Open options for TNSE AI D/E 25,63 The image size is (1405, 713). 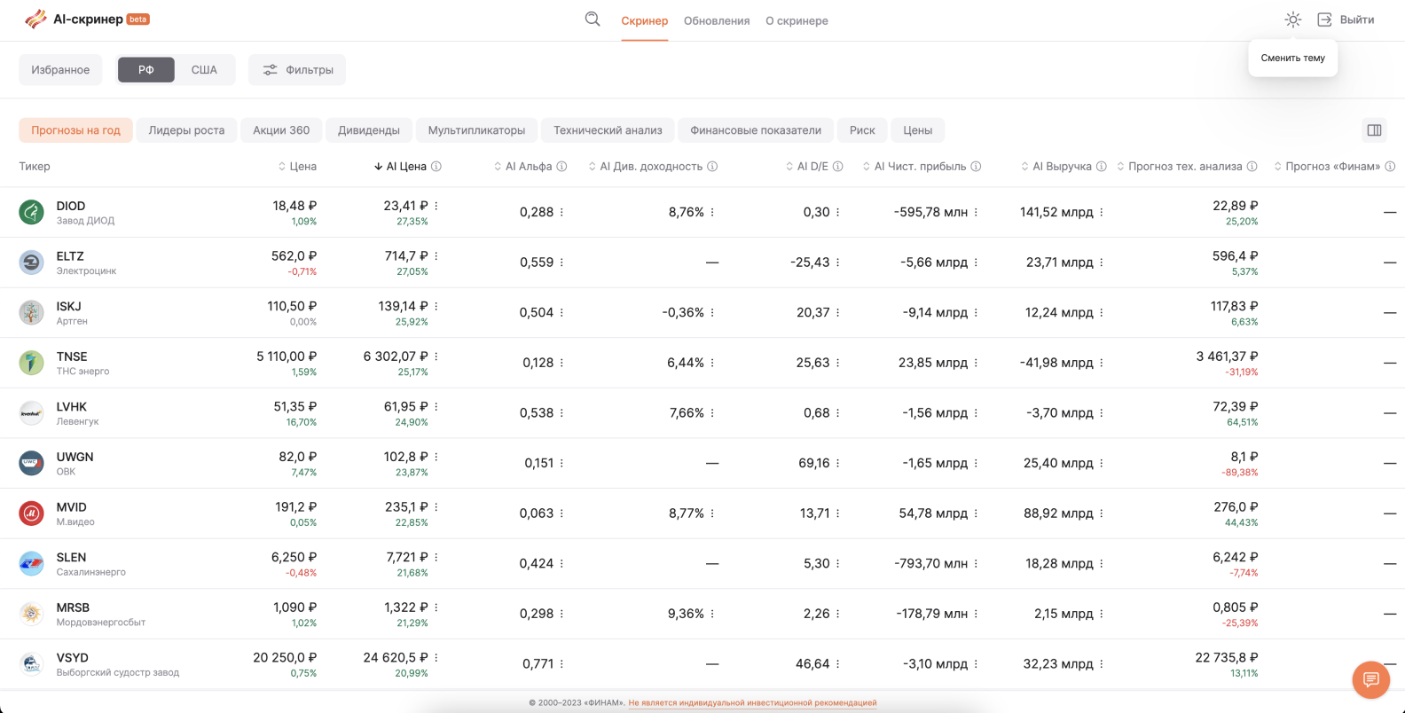(x=838, y=363)
